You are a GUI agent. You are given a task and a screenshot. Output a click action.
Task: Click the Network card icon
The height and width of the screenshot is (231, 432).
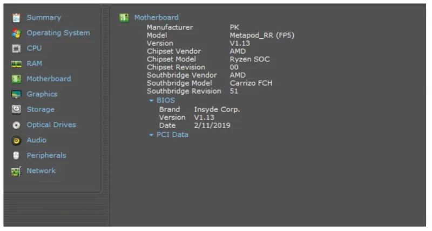[16, 171]
